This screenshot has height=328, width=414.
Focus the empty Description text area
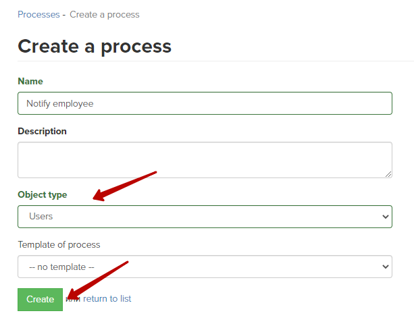(x=205, y=160)
